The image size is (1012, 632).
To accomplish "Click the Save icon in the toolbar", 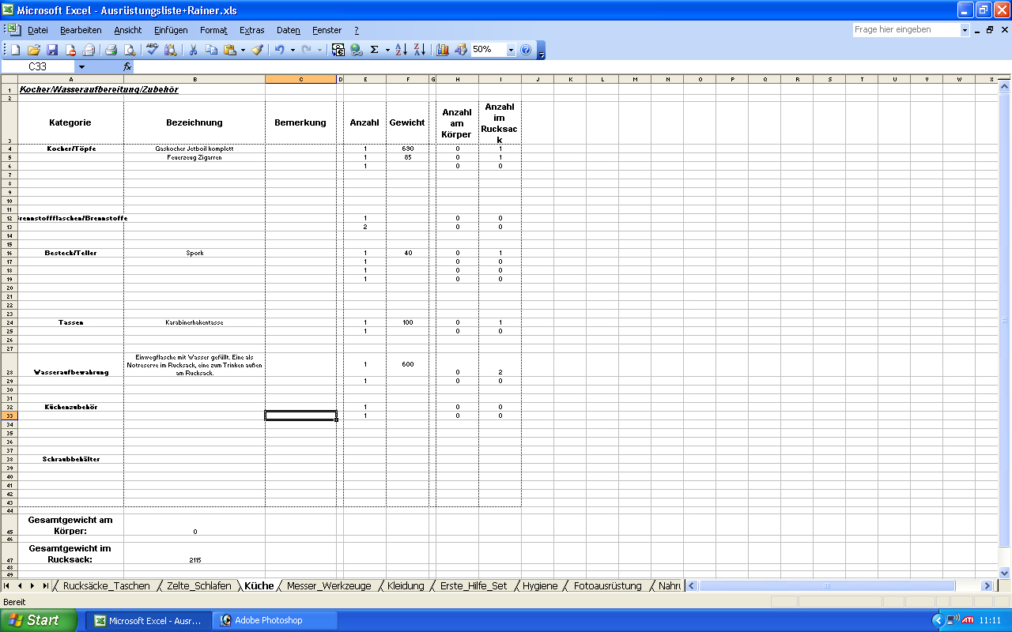I will tap(52, 50).
